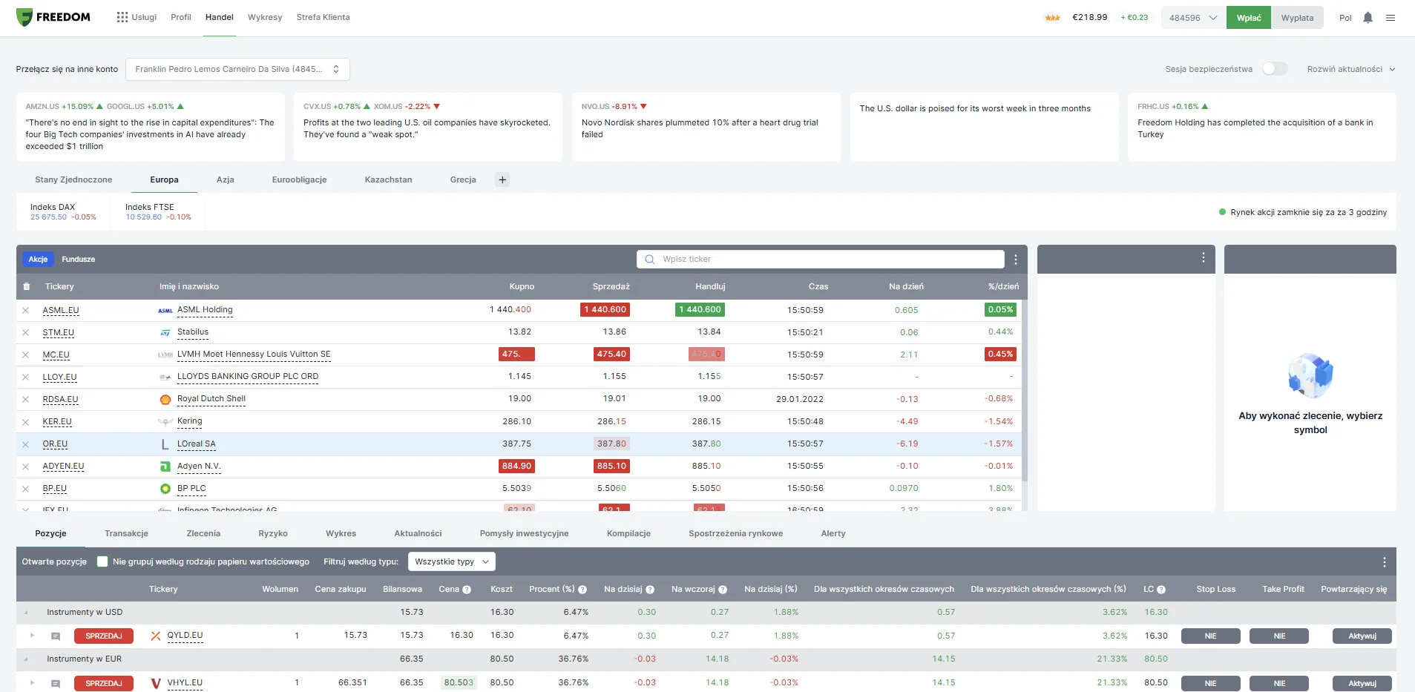Remove ASML.EU from the watchlist
This screenshot has width=1415, height=692.
pos(26,311)
